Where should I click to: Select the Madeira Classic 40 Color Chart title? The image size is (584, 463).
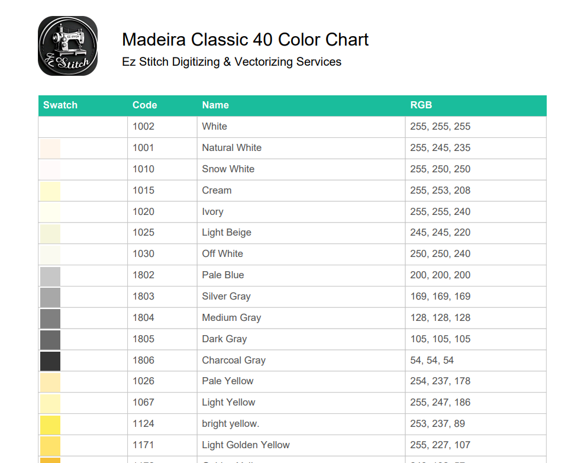point(245,40)
